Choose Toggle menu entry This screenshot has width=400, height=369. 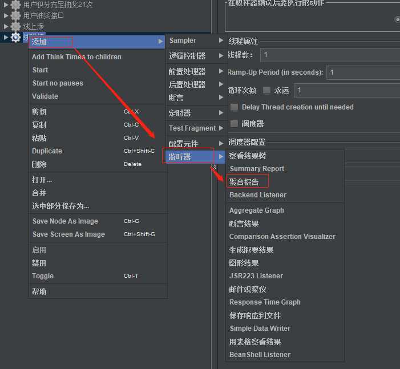tap(97, 276)
